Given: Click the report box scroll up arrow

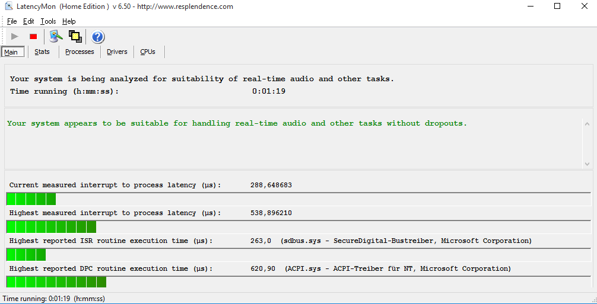Looking at the screenshot, I should point(587,124).
